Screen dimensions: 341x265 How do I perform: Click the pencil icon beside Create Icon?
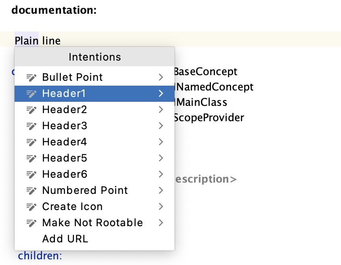(x=32, y=206)
